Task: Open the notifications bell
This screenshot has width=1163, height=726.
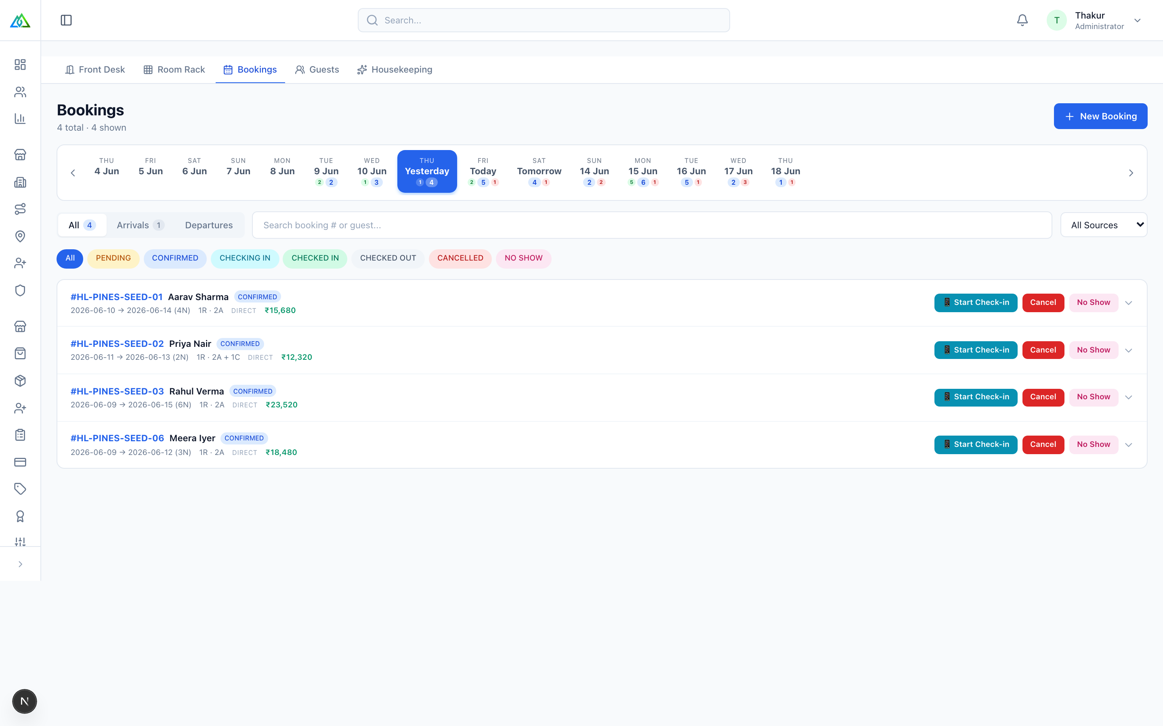Action: (1022, 20)
